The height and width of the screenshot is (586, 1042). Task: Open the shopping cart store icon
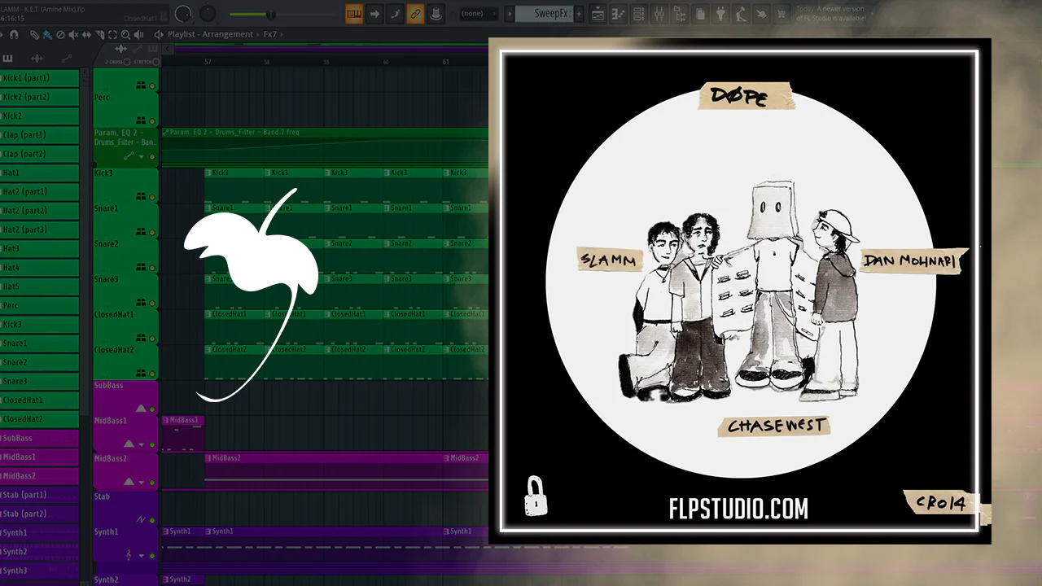click(x=781, y=13)
